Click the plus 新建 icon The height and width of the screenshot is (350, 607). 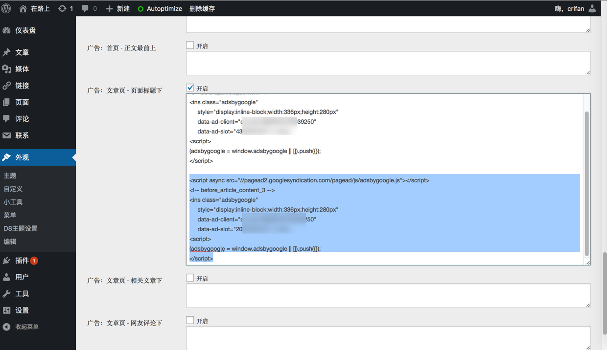tap(109, 8)
